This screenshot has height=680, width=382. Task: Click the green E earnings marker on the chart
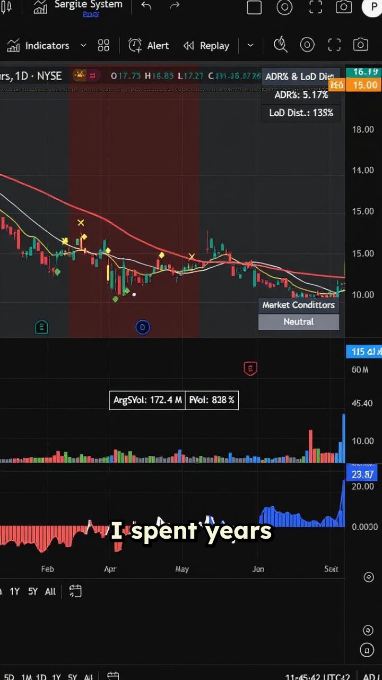pyautogui.click(x=41, y=327)
